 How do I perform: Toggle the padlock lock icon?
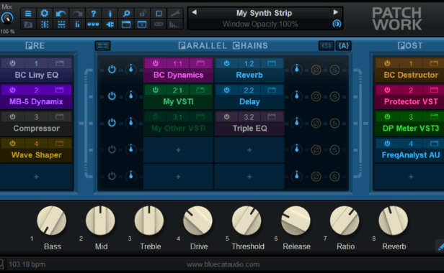(143, 13)
